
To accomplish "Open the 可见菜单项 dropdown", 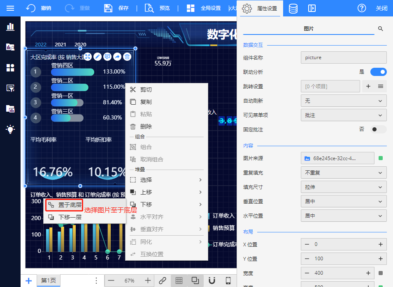I will [344, 115].
